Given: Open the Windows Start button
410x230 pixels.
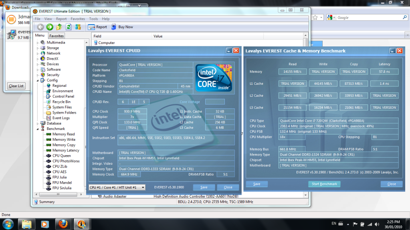Looking at the screenshot, I should pyautogui.click(x=8, y=224).
